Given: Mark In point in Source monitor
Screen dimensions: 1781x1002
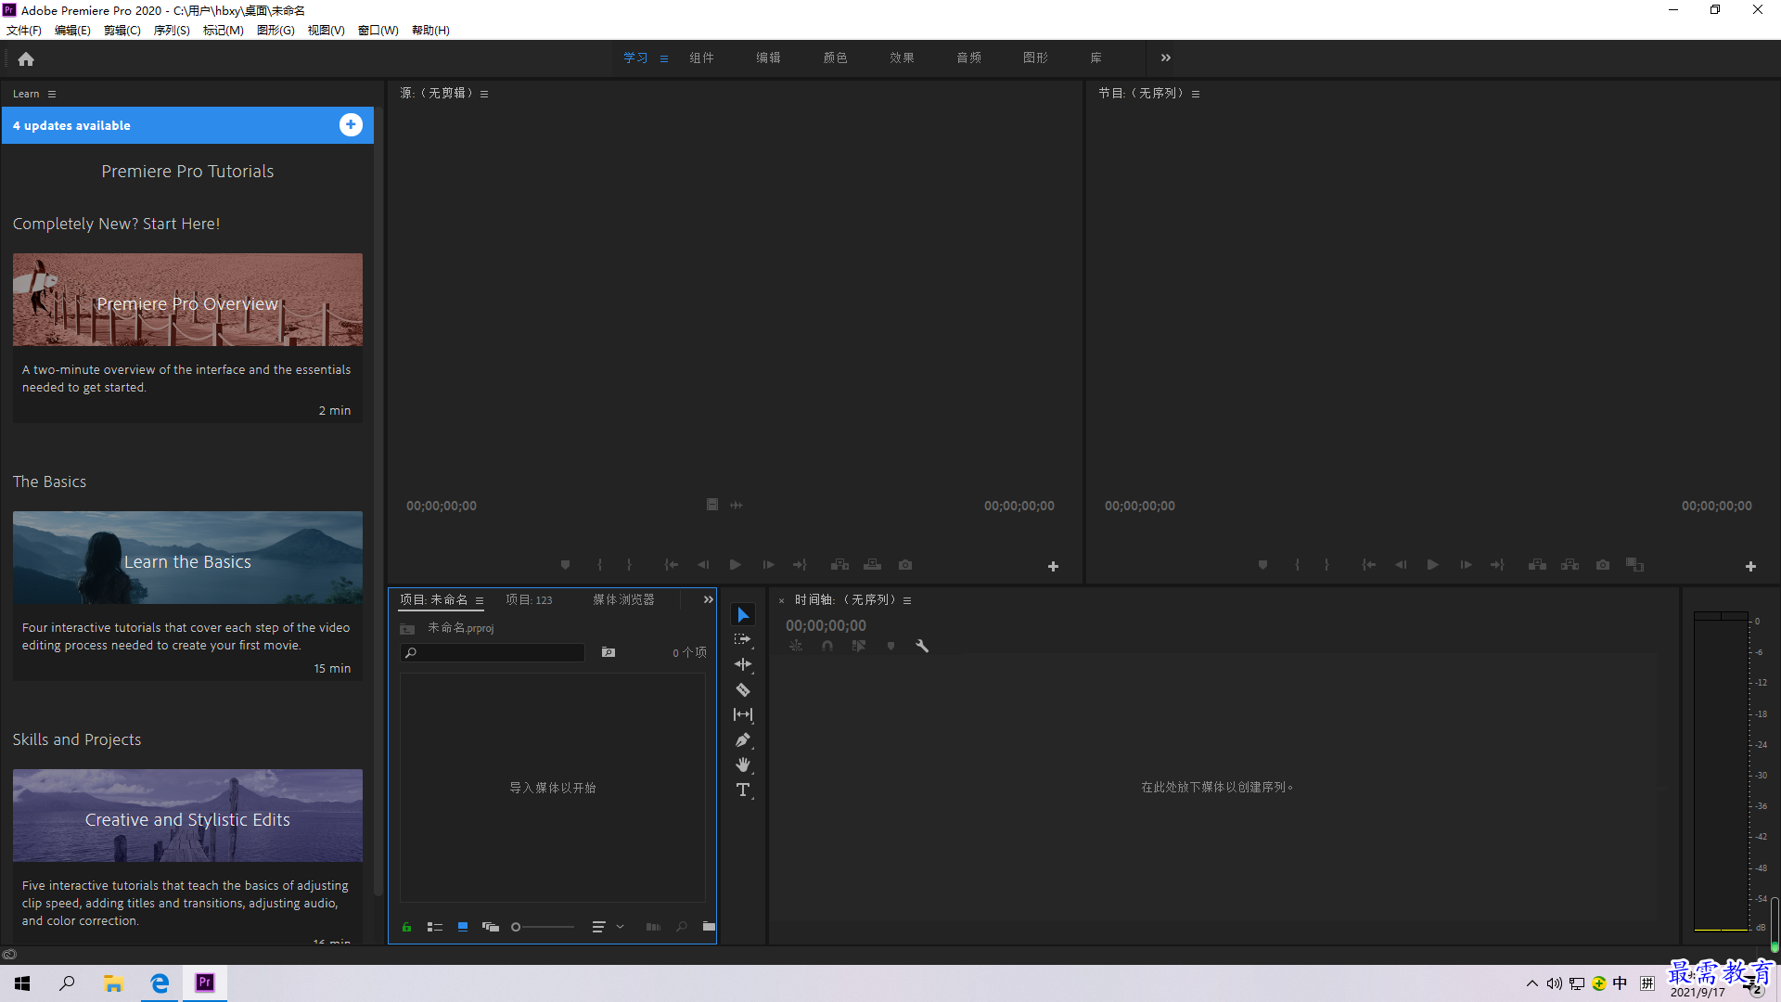Looking at the screenshot, I should click(x=600, y=564).
